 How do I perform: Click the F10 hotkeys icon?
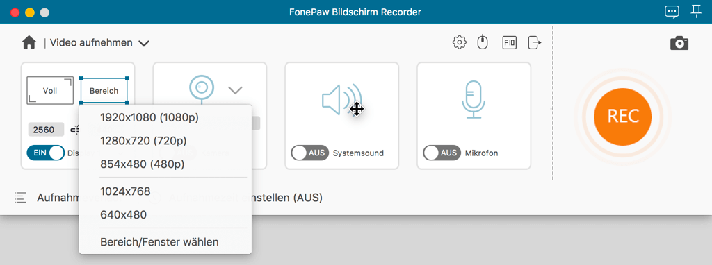510,42
